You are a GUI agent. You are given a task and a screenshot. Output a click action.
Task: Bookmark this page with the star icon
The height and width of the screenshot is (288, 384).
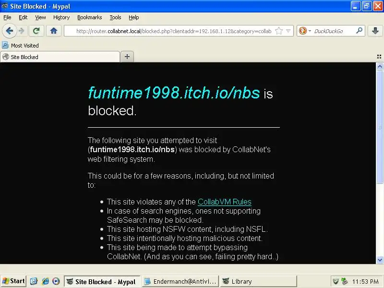(x=279, y=31)
